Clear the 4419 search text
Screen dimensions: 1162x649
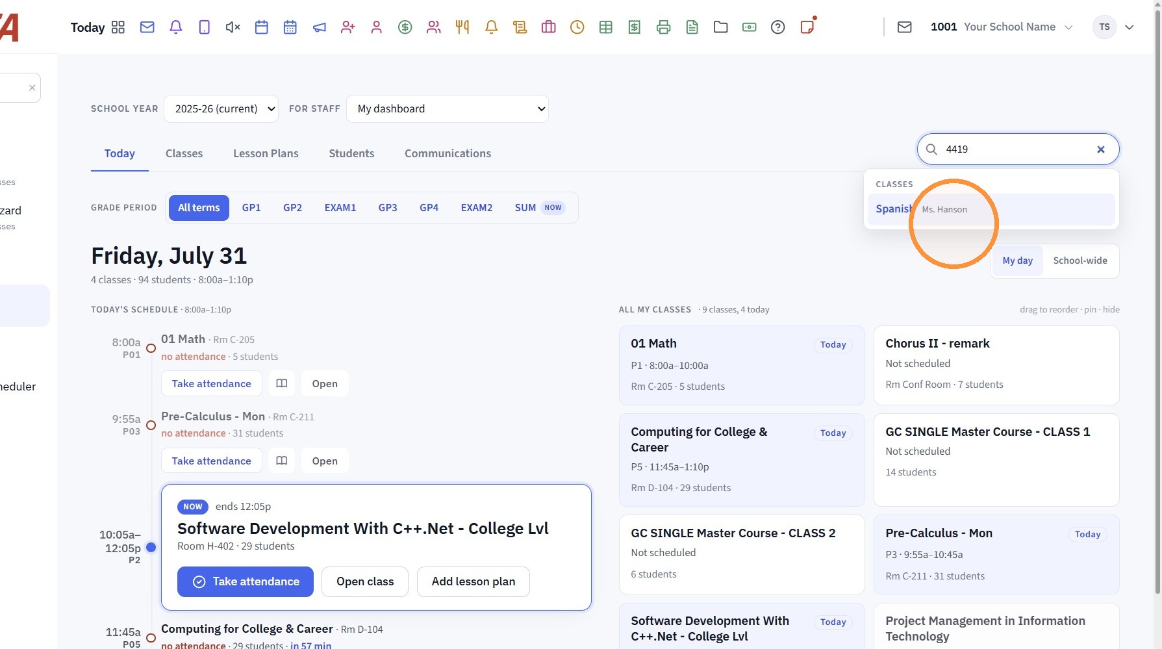tap(1101, 149)
